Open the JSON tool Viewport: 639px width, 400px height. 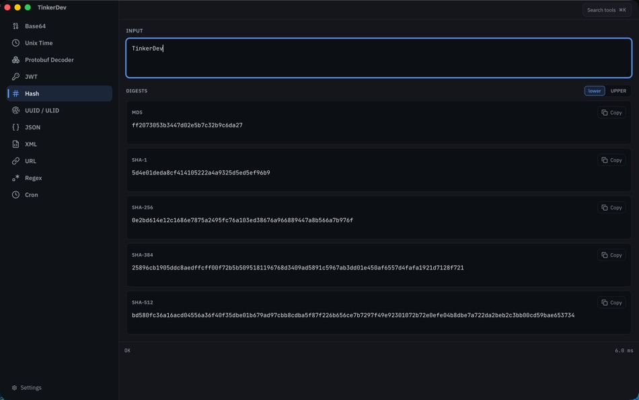click(x=59, y=127)
